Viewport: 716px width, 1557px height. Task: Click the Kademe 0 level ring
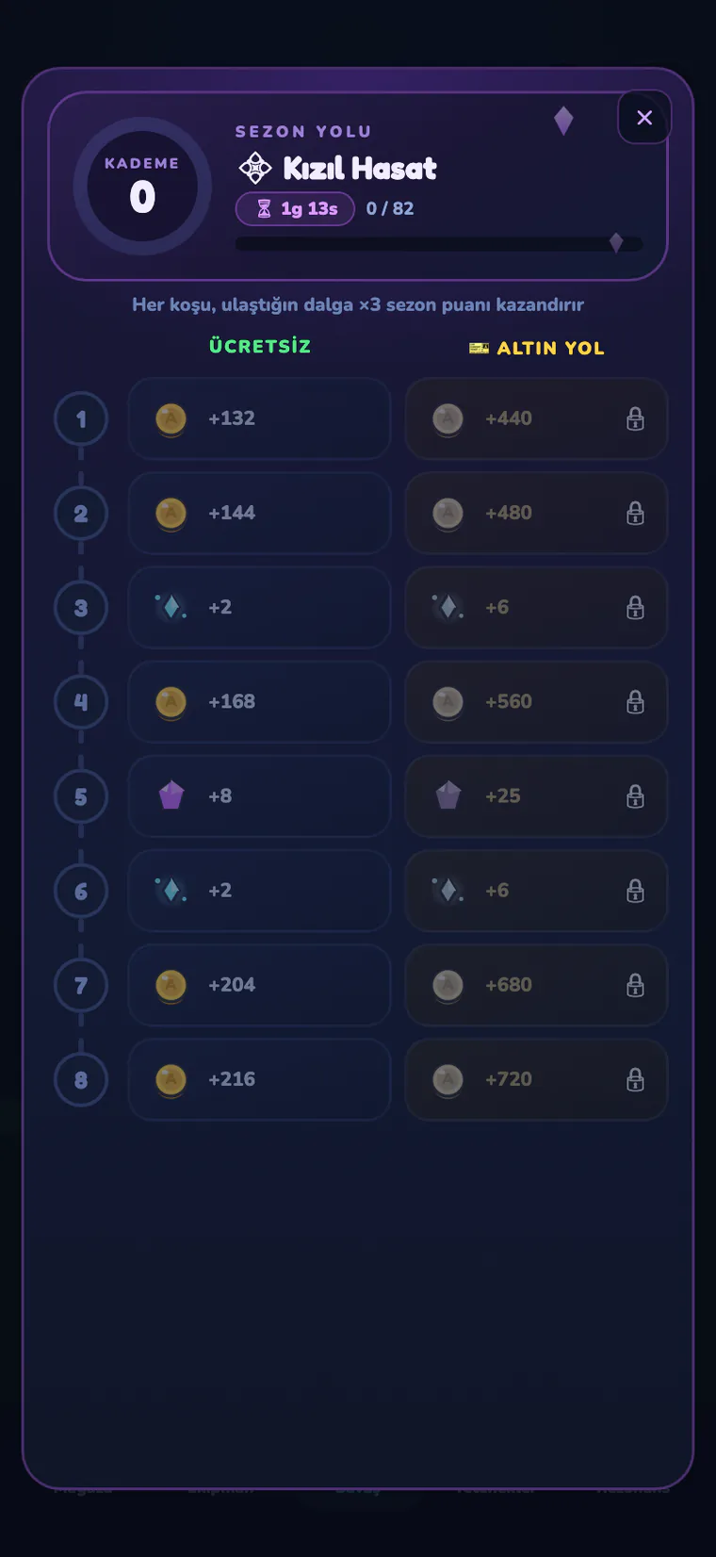[x=142, y=186]
